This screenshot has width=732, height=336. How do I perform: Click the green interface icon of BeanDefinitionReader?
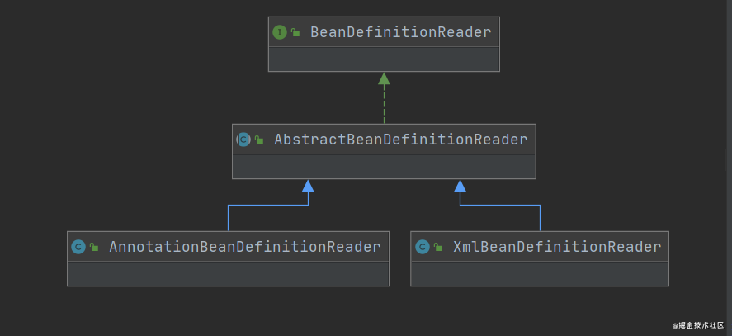coord(279,32)
